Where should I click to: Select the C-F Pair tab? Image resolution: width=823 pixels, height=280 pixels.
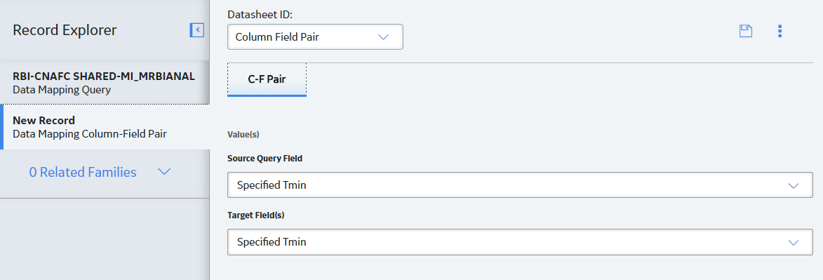tap(267, 80)
